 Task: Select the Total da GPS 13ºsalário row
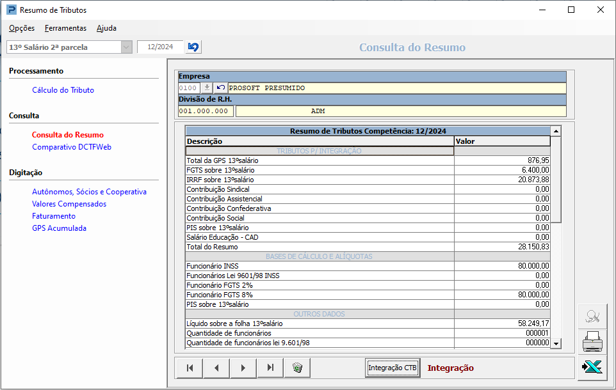(x=368, y=160)
